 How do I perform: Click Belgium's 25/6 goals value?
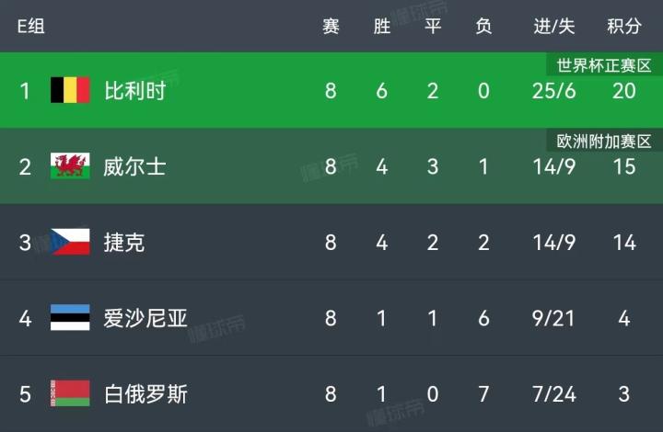[554, 91]
